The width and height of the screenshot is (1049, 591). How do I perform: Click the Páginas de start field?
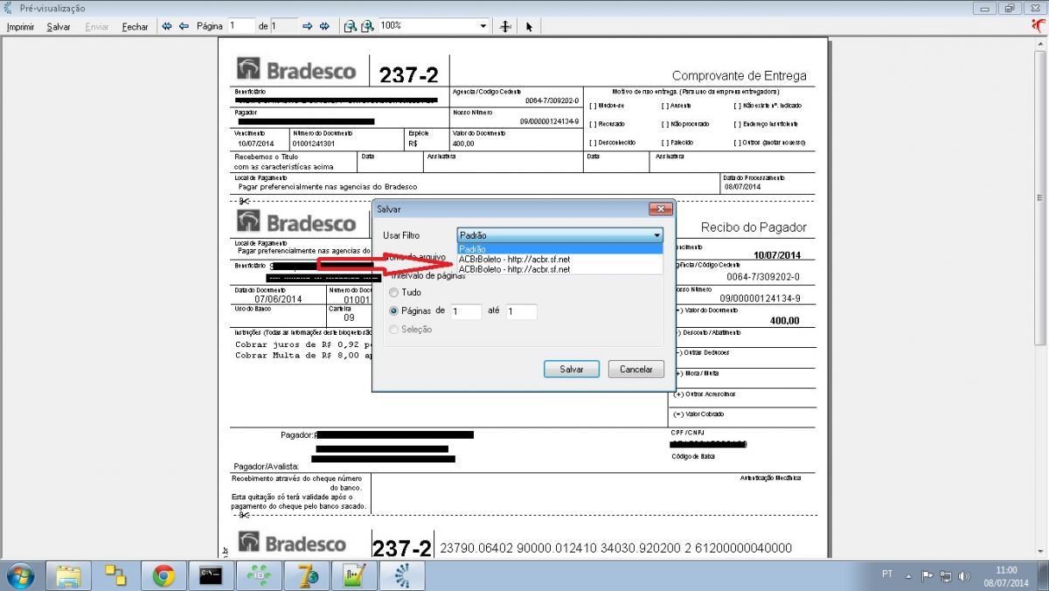coord(466,311)
